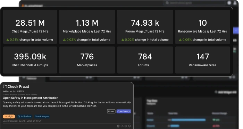The width and height of the screenshot is (243, 129).
Task: Click the Last Updated: Jun 18, 2025 timestamp
Action: 22,121
